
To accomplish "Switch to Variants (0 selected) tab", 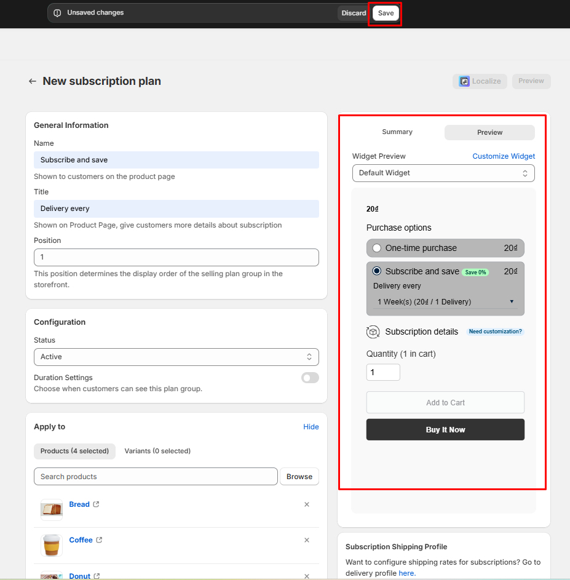I will coord(157,451).
